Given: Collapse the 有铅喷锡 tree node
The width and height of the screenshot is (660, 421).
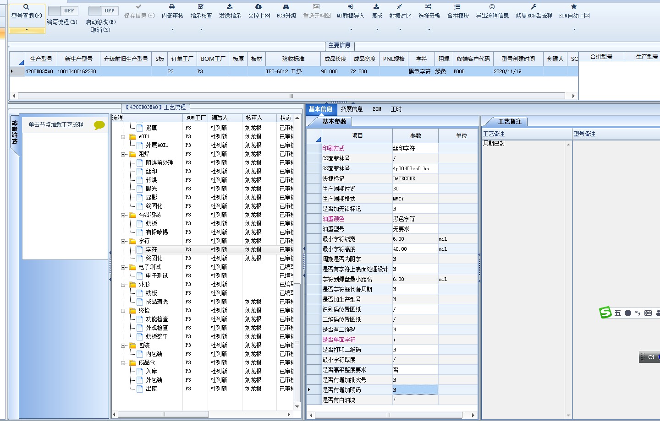Looking at the screenshot, I should [x=123, y=215].
